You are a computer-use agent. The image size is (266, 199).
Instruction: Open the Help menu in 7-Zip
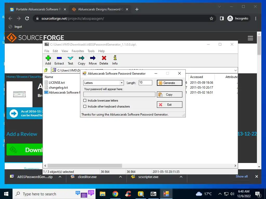tap(102, 51)
